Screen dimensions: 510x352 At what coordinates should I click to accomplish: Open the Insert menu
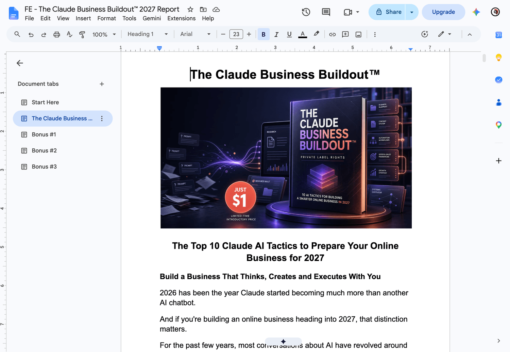[x=83, y=18]
